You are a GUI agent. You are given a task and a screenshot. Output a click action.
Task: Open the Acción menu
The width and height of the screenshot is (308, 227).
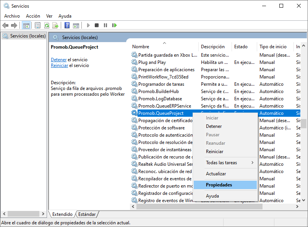(33, 16)
